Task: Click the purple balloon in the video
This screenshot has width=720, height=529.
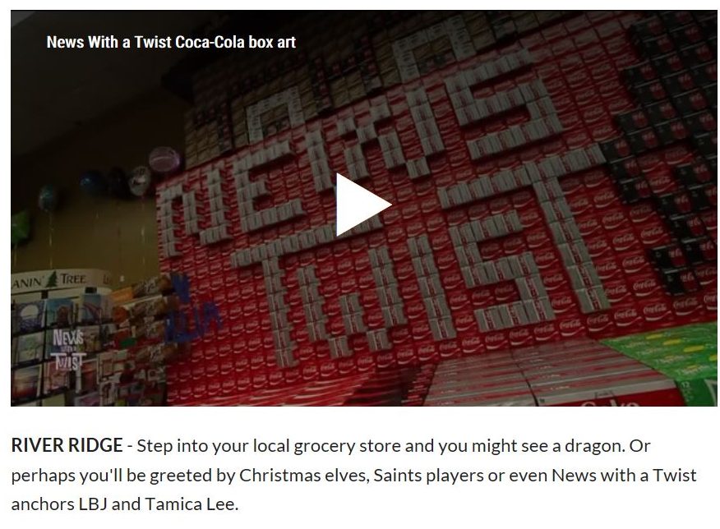Action: [x=164, y=160]
